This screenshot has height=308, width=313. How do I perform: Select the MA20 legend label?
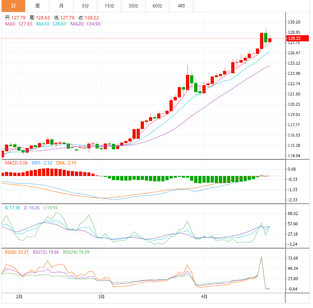(85, 24)
